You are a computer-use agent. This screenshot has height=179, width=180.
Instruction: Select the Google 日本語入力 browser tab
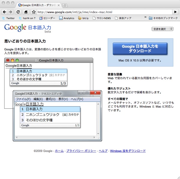coord(39,5)
